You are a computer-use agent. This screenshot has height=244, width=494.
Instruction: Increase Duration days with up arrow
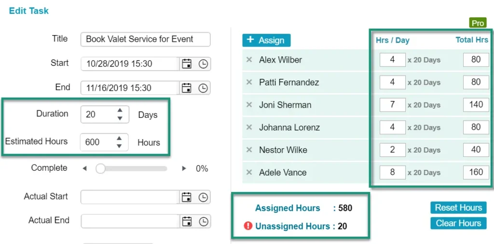pos(120,110)
